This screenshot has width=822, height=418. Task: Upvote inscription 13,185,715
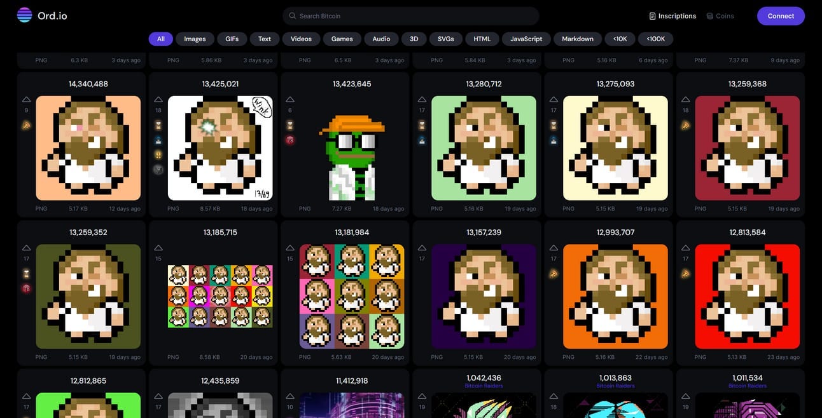(158, 248)
